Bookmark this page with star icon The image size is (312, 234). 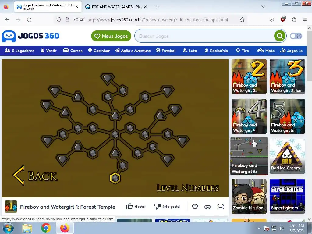(x=242, y=19)
